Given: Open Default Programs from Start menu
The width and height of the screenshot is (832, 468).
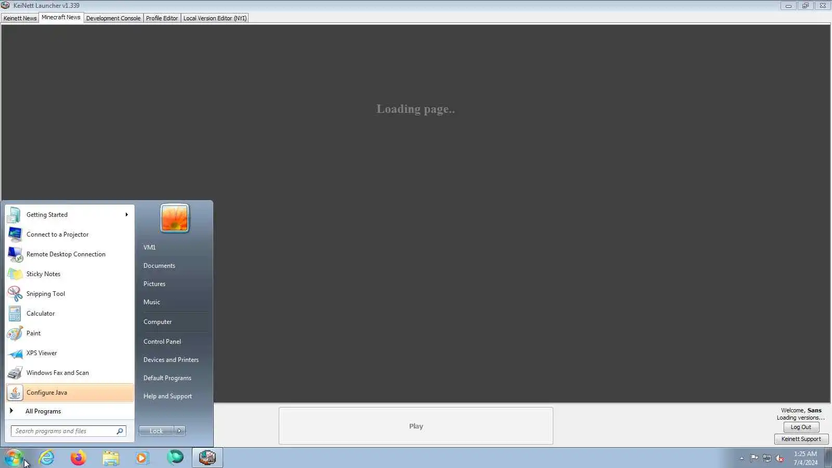Looking at the screenshot, I should point(167,378).
